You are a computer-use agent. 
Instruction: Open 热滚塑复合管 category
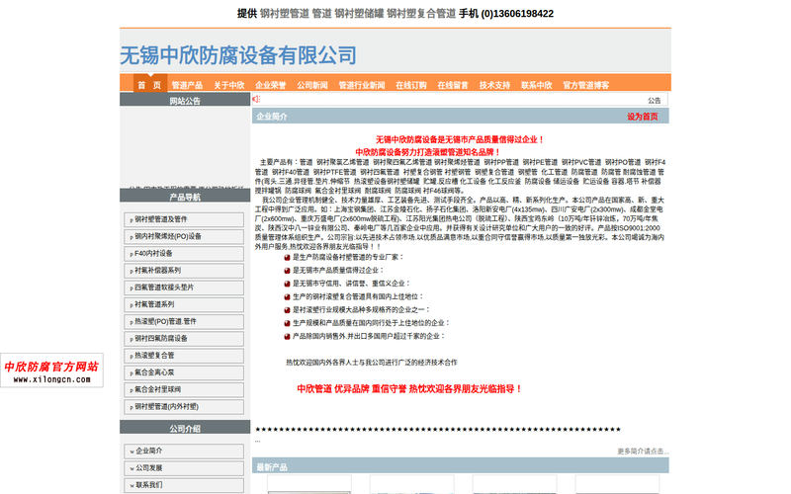pyautogui.click(x=184, y=356)
